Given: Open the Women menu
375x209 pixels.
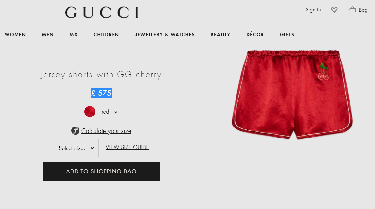Looking at the screenshot, I should pos(15,35).
